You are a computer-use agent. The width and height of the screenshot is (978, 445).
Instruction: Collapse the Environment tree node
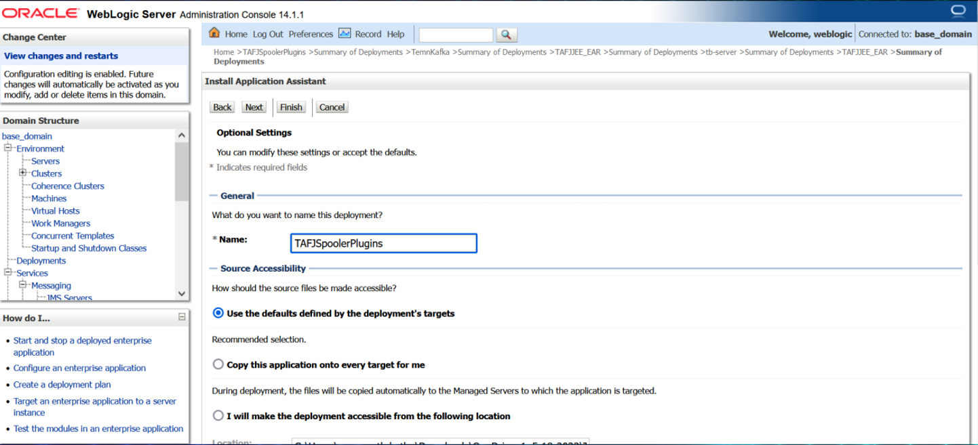click(8, 148)
